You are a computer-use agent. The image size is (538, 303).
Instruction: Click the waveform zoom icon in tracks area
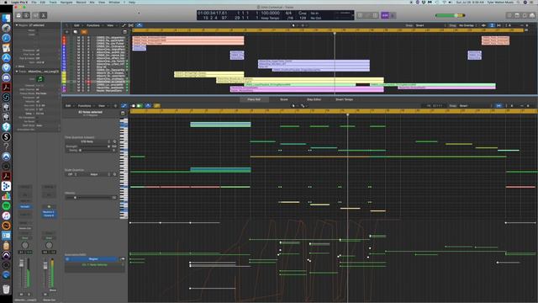(483, 25)
